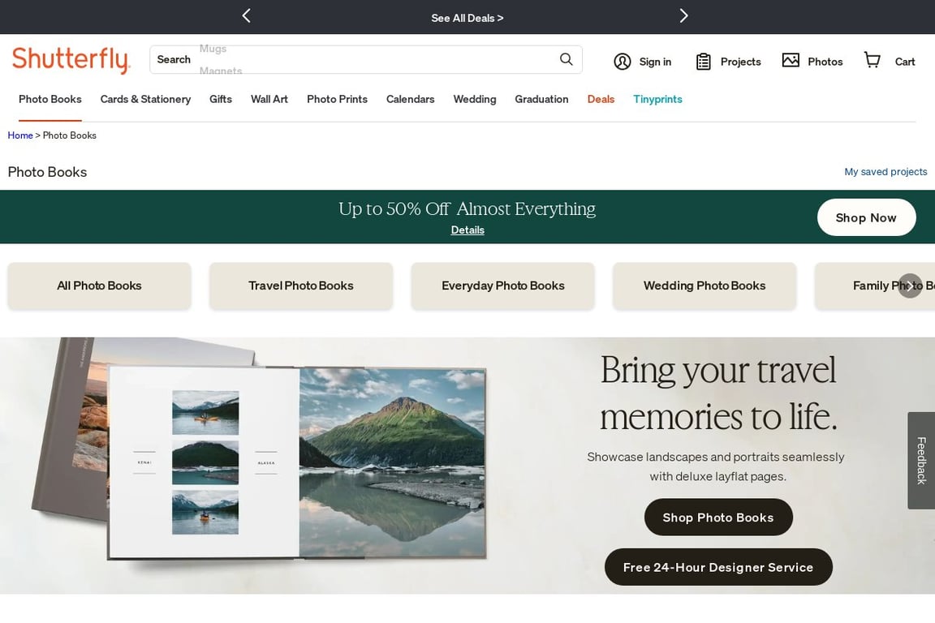The image size is (935, 623).
Task: Go to Shutterfly home via logo
Action: 71,60
